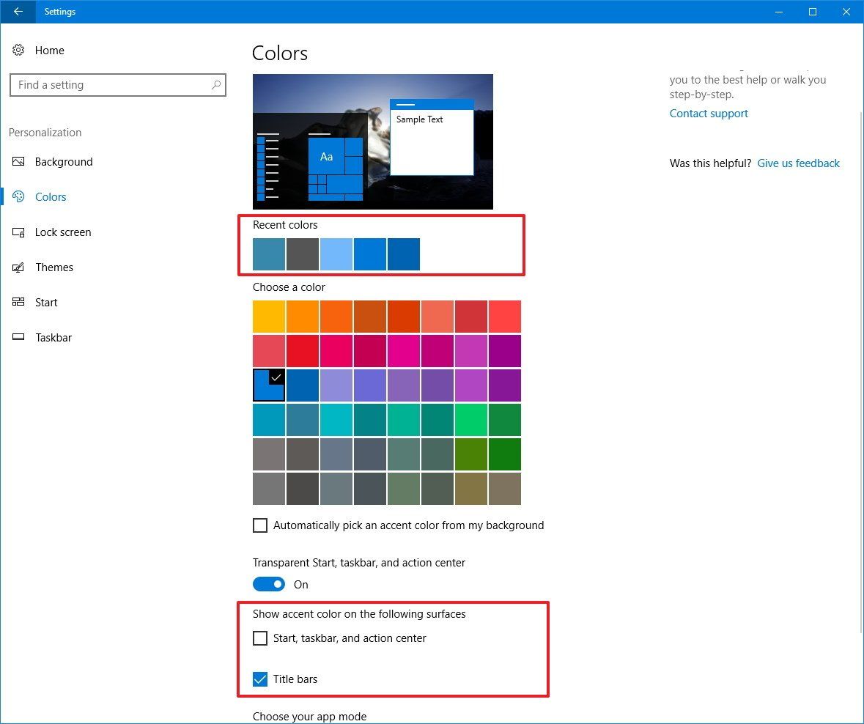Open Lock screen settings via its icon
The height and width of the screenshot is (724, 864).
click(x=18, y=232)
